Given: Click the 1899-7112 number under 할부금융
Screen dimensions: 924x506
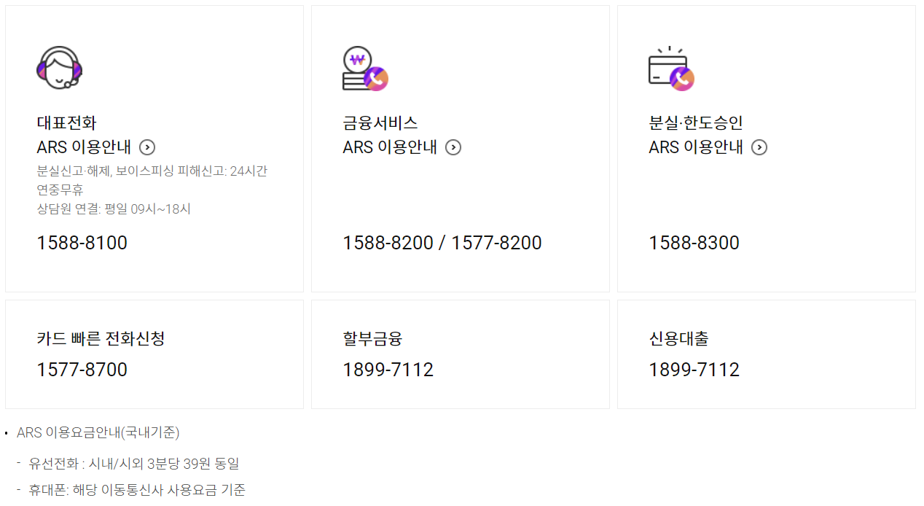Looking at the screenshot, I should tap(388, 370).
